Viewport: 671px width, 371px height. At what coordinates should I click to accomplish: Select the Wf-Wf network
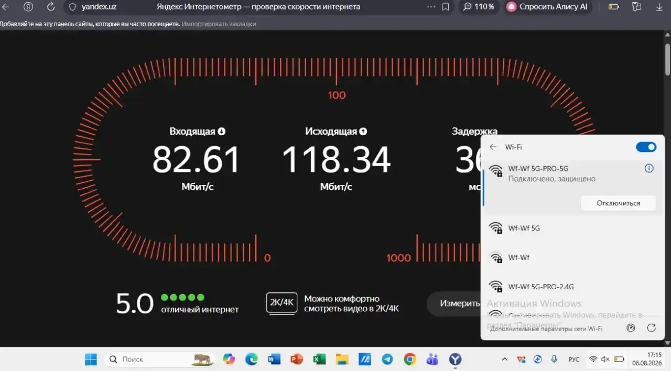click(x=572, y=258)
